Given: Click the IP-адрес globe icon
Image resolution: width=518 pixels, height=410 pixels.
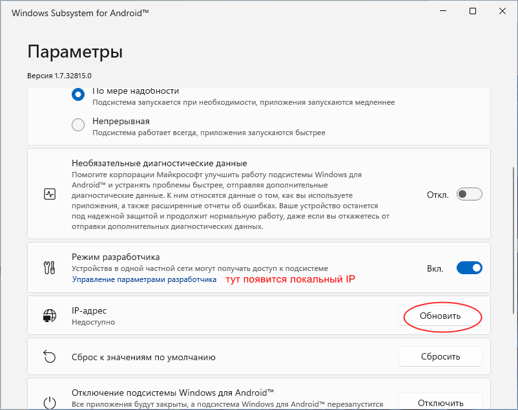Looking at the screenshot, I should [50, 316].
